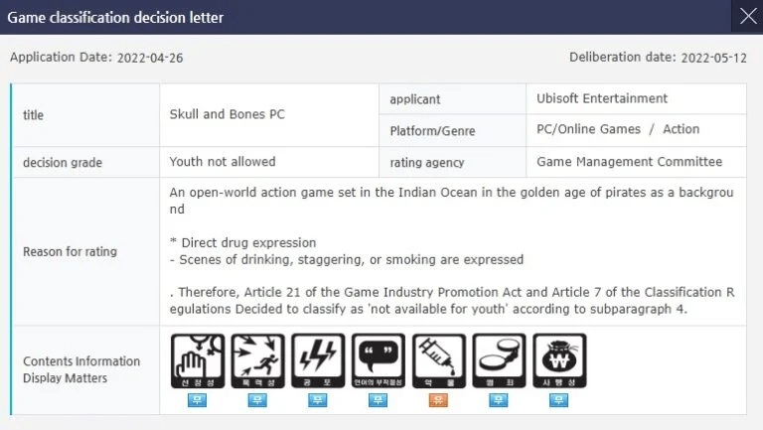Click the PC/Online Games / Action genre cell

click(618, 129)
